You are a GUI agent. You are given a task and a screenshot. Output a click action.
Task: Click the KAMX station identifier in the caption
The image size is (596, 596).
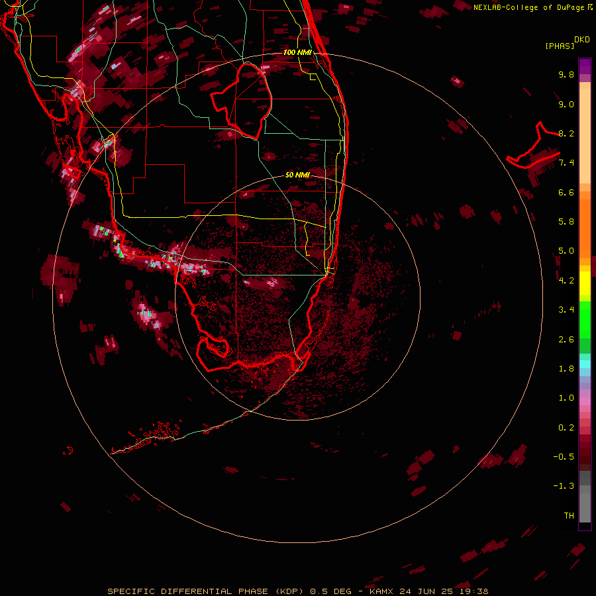pos(381,591)
